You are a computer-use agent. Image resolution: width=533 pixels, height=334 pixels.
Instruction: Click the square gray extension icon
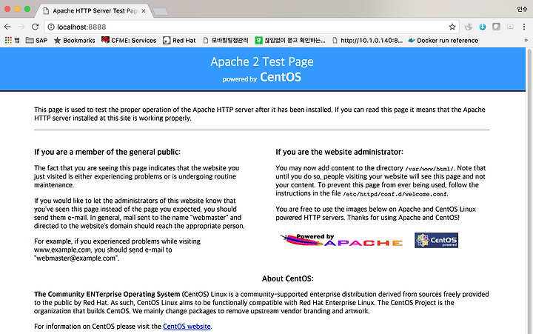(496, 27)
